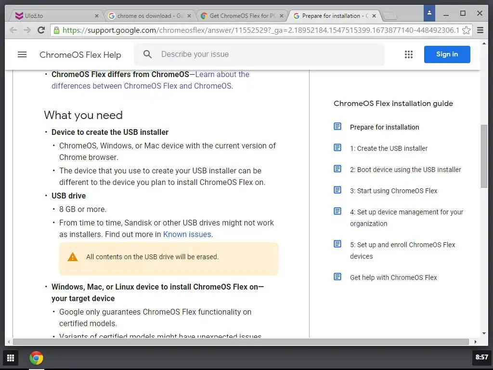
Task: Open 2: Boot device using the USB installer
Action: [x=405, y=170]
